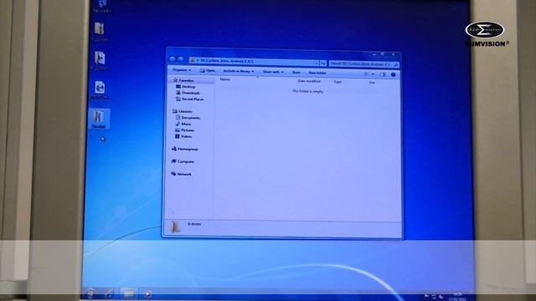Click the Windows Explorer taskbar button

pyautogui.click(x=128, y=293)
